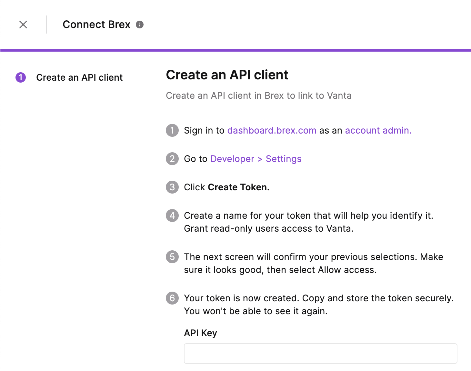This screenshot has width=471, height=371.
Task: Click the API Key label
Action: 200,333
